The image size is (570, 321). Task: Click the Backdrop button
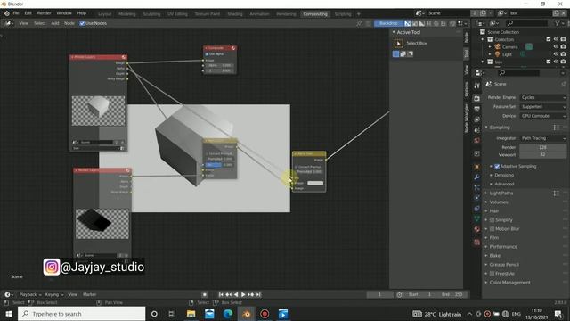(388, 23)
